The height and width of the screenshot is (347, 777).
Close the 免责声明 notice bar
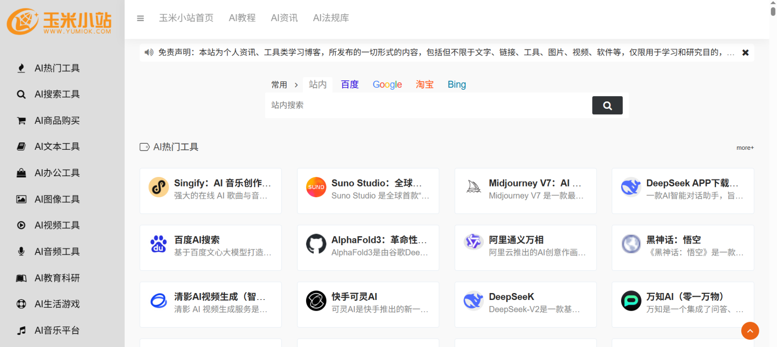(745, 53)
